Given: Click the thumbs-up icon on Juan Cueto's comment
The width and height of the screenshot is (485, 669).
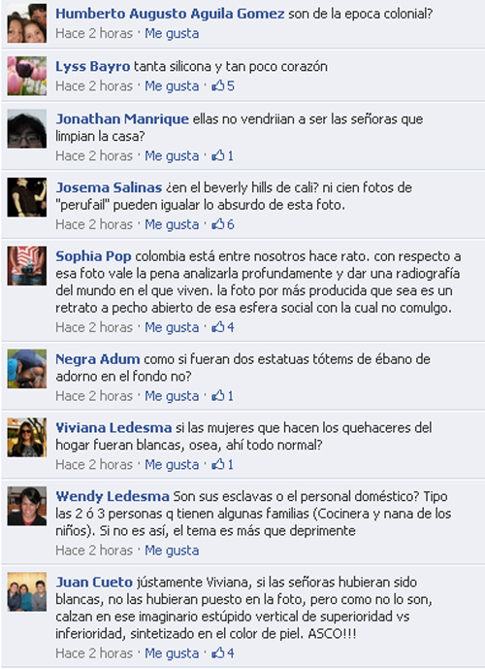Looking at the screenshot, I should pyautogui.click(x=218, y=652).
